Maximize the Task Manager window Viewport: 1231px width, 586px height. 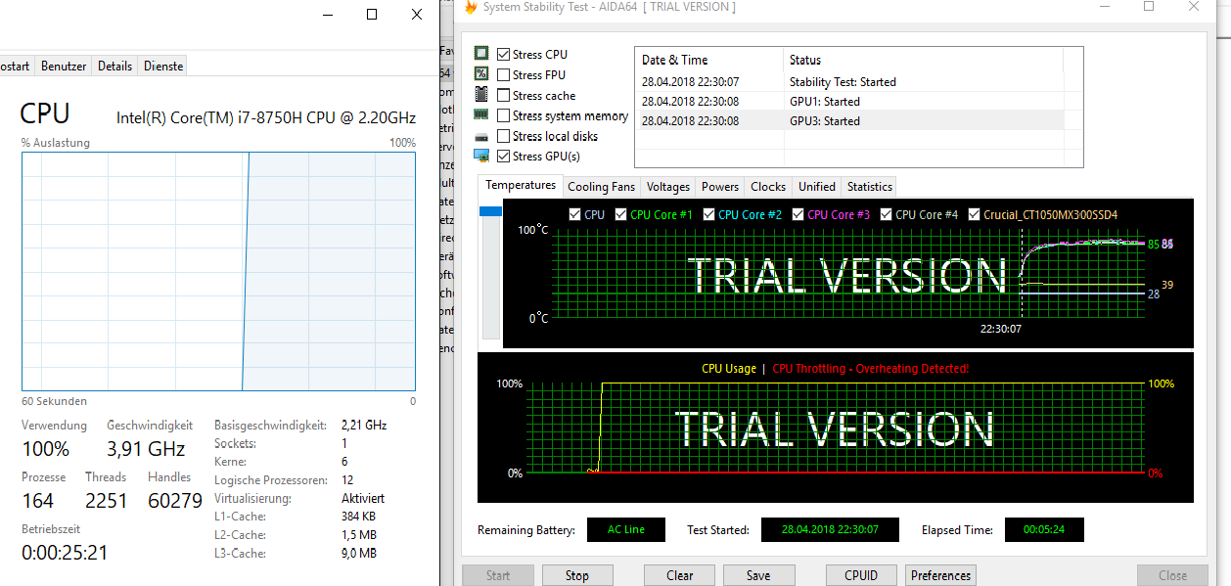372,14
